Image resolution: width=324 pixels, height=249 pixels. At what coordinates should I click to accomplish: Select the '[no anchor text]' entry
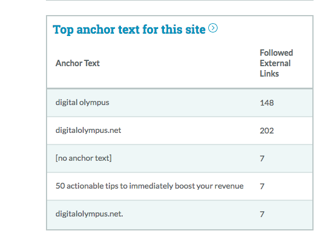coord(84,158)
